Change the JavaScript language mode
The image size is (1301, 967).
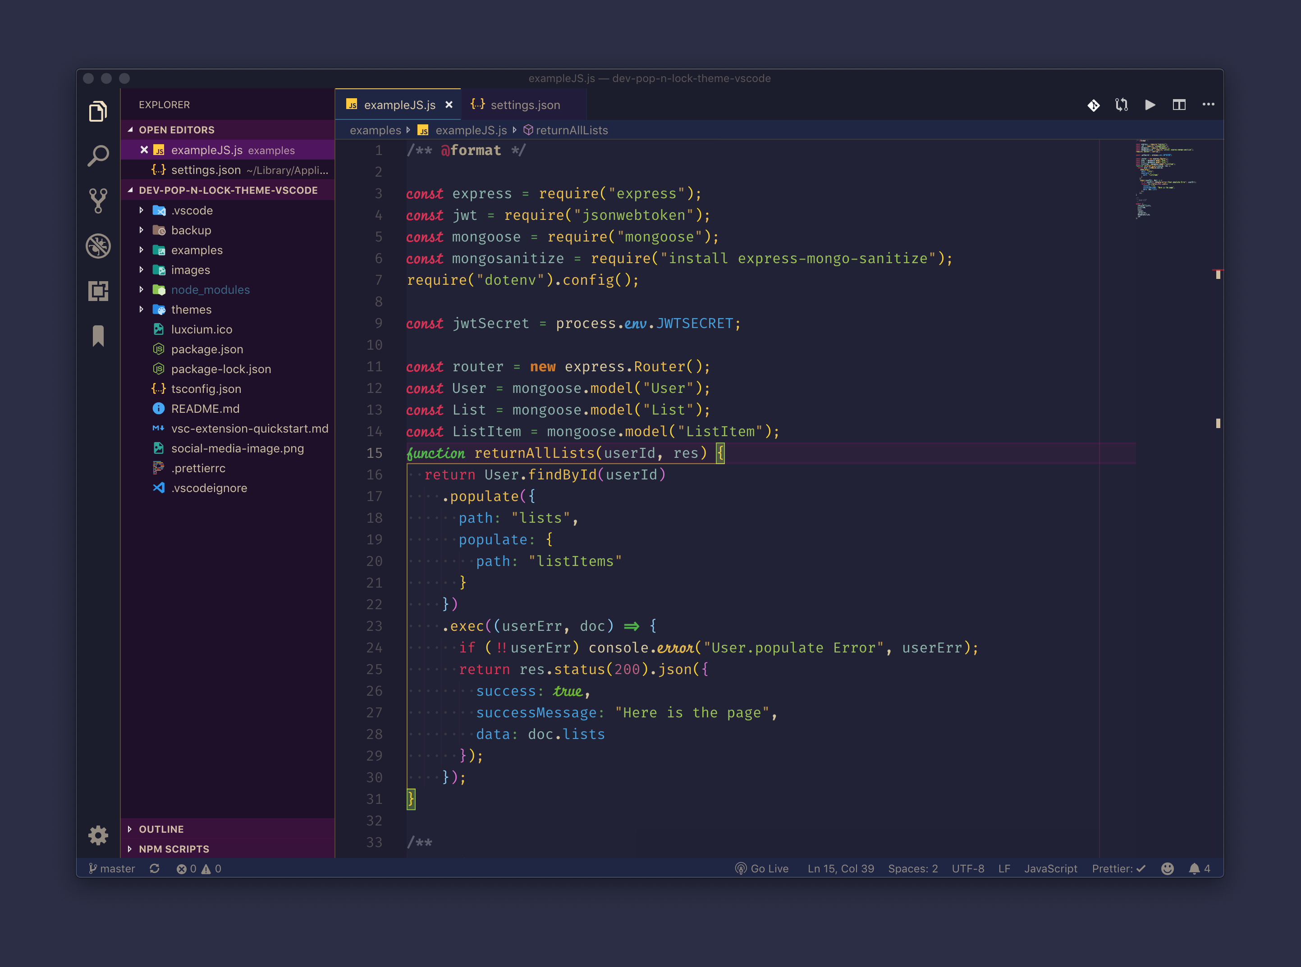pyautogui.click(x=1050, y=869)
